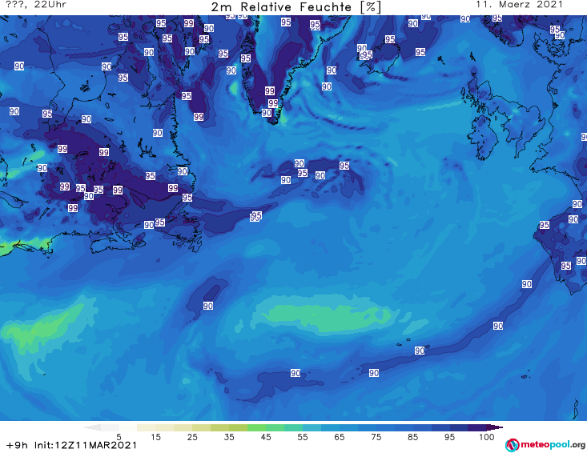
Task: Click the legend value '25'
Action: 192,437
